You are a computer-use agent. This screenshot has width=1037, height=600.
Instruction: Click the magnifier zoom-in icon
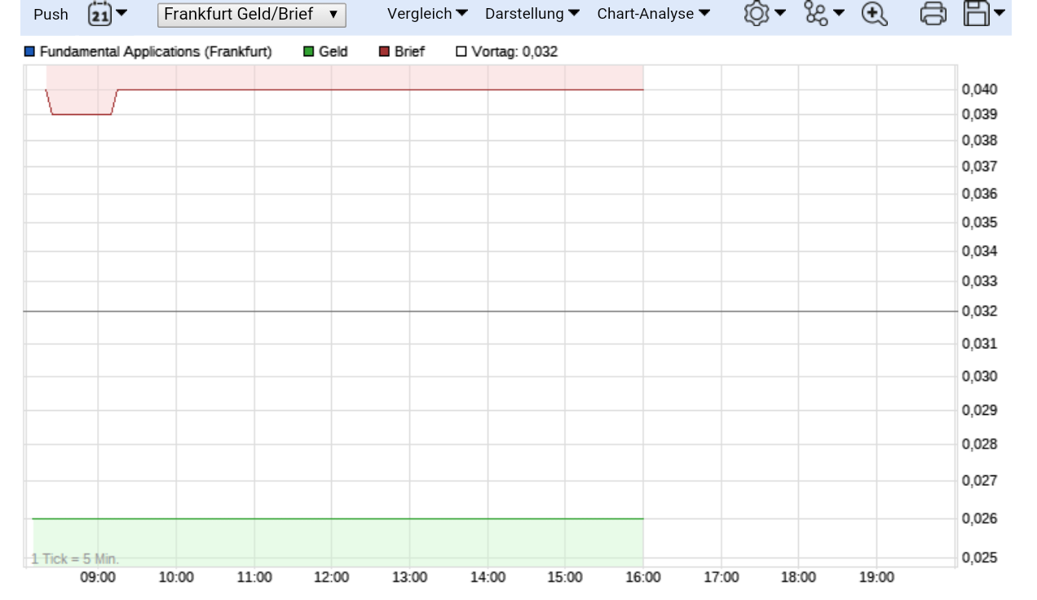tap(874, 14)
